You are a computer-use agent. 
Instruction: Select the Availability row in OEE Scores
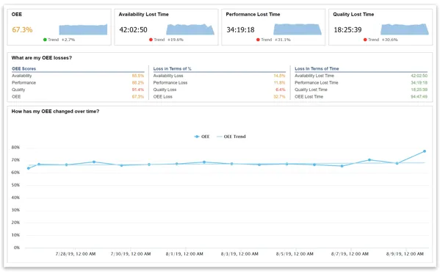[78, 76]
